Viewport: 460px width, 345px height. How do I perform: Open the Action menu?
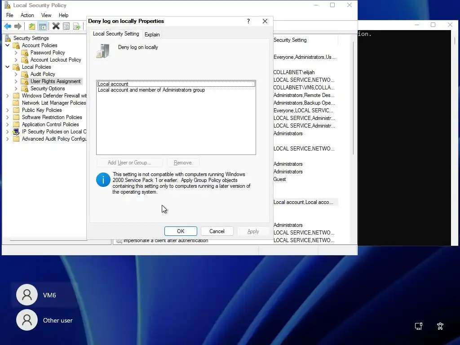27,15
